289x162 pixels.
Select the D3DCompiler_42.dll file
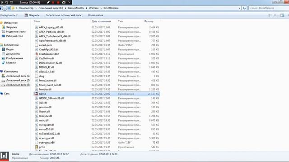50,63
